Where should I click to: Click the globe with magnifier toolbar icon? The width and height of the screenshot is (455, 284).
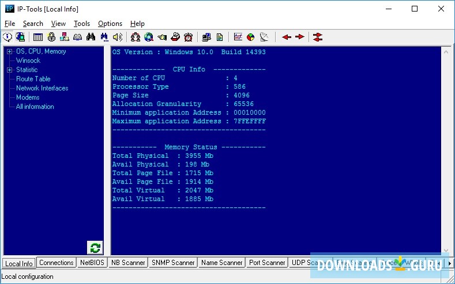coord(149,37)
